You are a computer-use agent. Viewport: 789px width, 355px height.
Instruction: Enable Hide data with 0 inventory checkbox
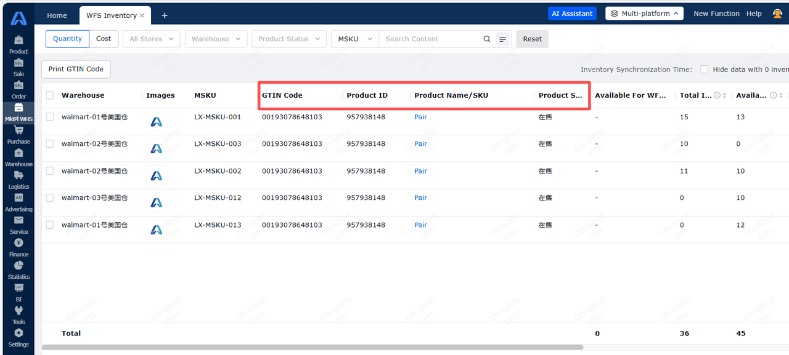(x=704, y=70)
